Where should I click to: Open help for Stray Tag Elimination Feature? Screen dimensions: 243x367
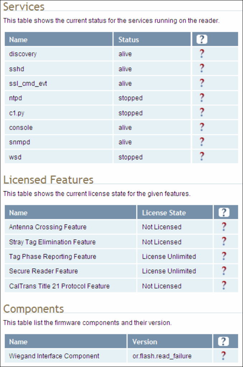click(x=224, y=242)
